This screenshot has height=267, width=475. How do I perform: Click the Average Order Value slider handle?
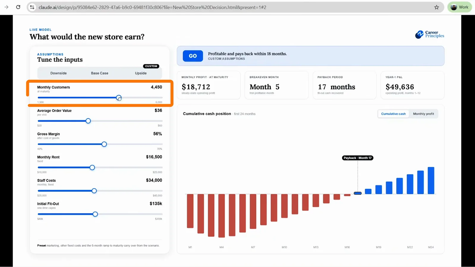click(x=88, y=121)
